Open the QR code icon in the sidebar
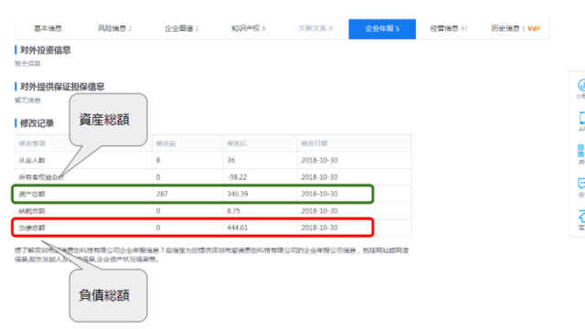Viewport: 585px width, 329px height. [x=581, y=151]
